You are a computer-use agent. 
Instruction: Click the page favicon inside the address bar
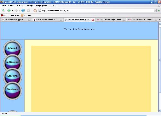[x=40, y=10]
